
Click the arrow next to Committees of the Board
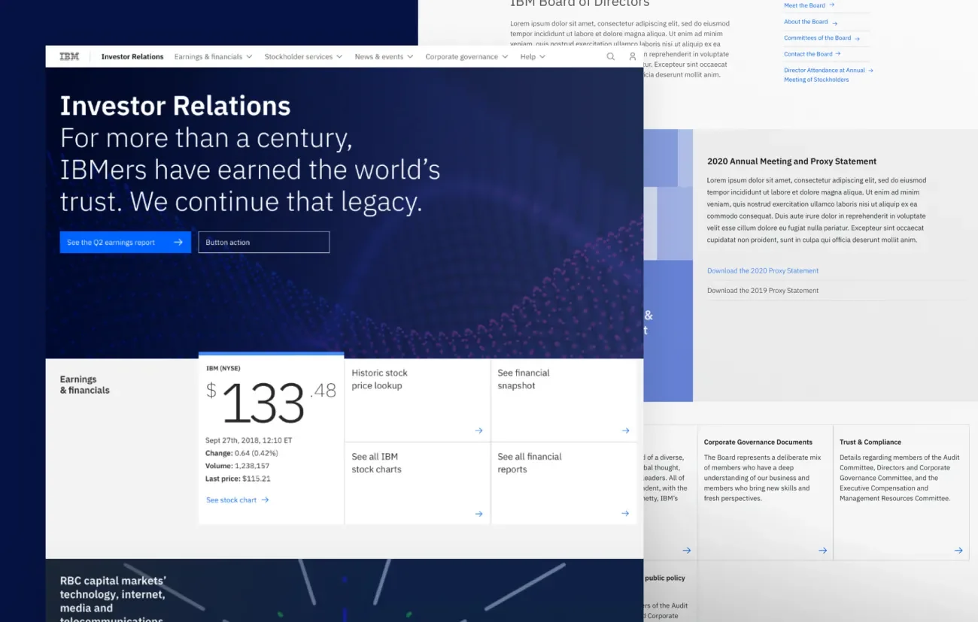[857, 38]
